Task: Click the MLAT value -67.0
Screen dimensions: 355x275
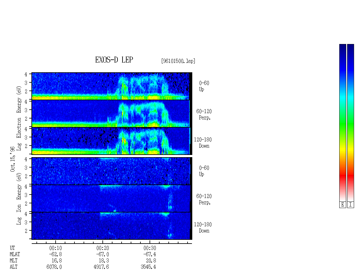Action: click(102, 254)
